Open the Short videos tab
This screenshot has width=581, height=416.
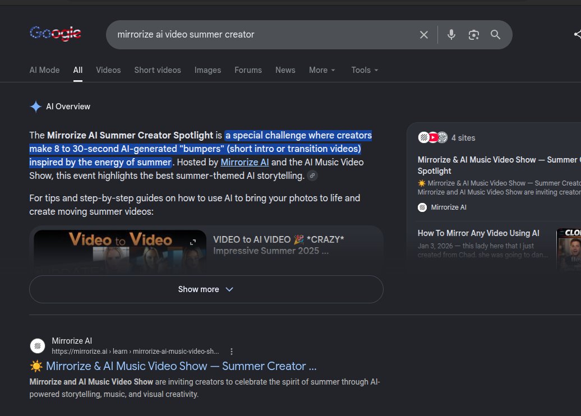(x=158, y=70)
